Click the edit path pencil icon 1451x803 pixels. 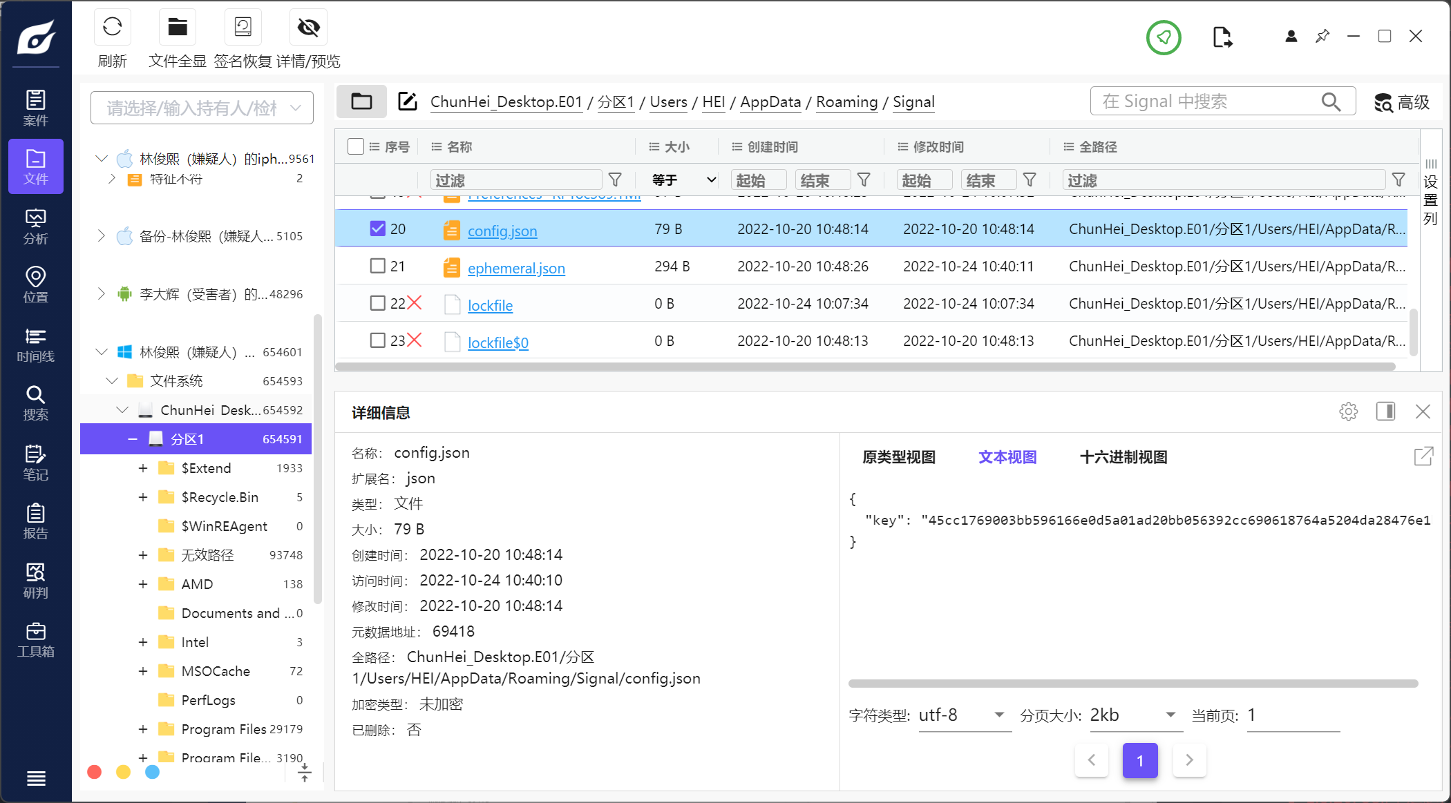click(x=408, y=101)
